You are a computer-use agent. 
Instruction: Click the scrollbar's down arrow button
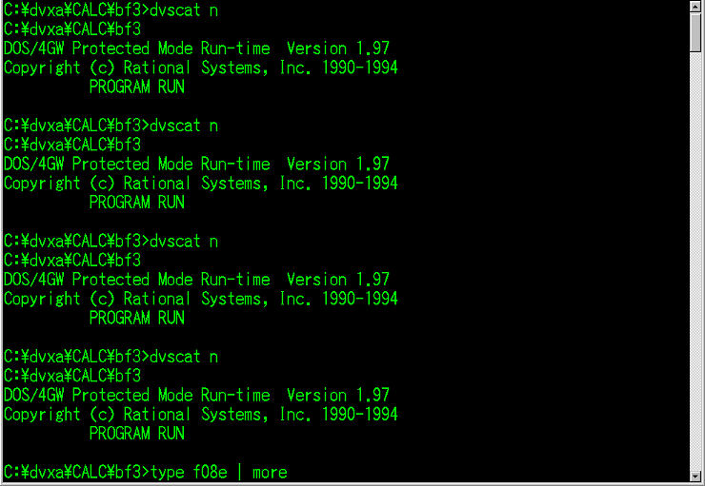696,476
